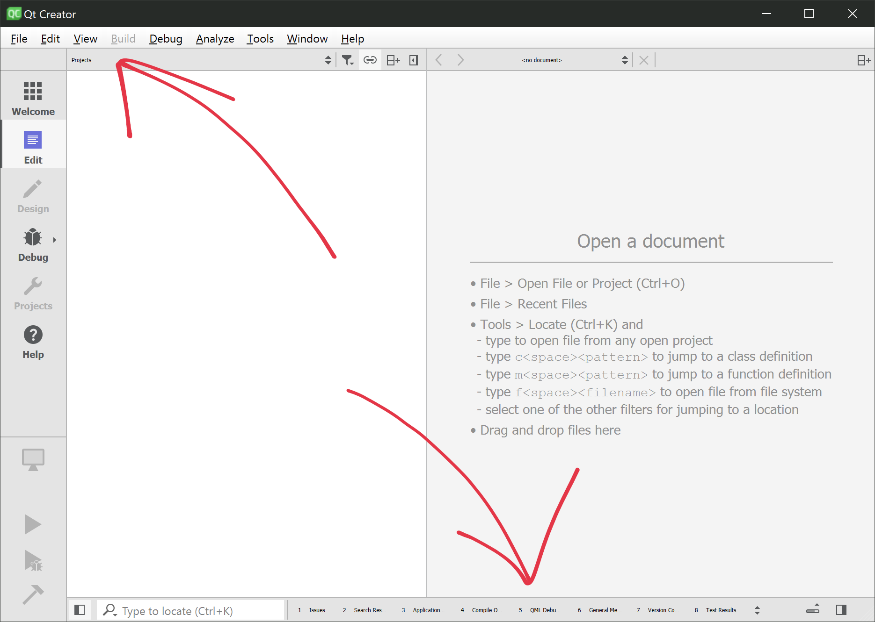Toggle the left sidebar visibility

[x=80, y=610]
